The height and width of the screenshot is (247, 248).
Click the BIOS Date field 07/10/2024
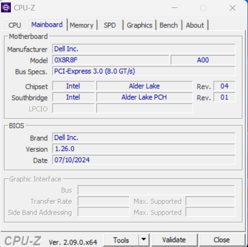pos(144,160)
